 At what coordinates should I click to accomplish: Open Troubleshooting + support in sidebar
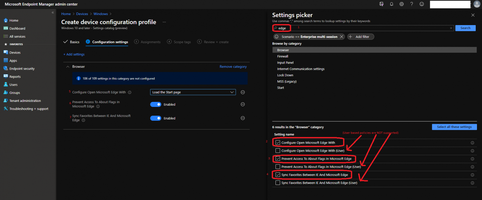pyautogui.click(x=29, y=109)
